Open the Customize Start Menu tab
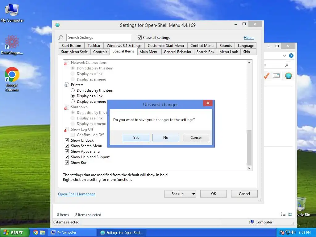Image resolution: width=316 pixels, height=237 pixels. pos(166,46)
